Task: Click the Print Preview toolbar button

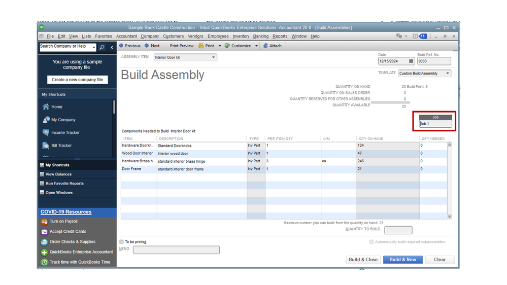Action: (182, 46)
